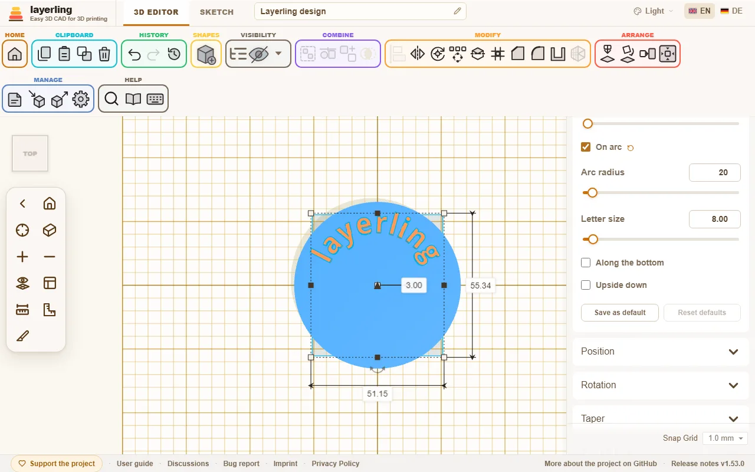Open the User guide link

click(x=135, y=464)
